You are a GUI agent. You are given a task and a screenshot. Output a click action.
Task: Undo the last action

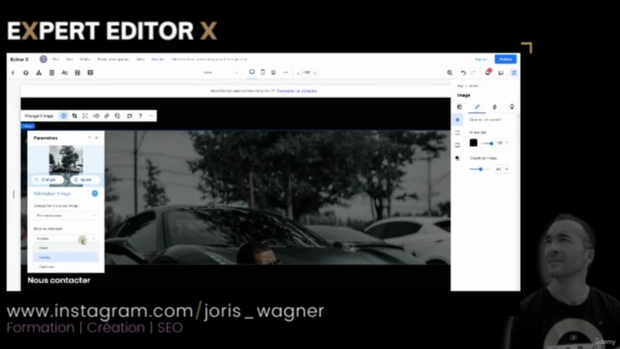coord(463,73)
